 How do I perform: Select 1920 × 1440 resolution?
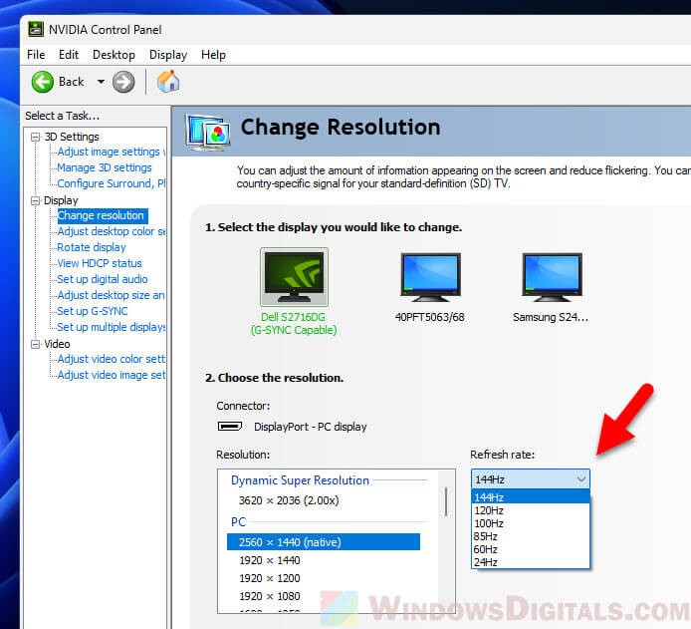[x=269, y=560]
